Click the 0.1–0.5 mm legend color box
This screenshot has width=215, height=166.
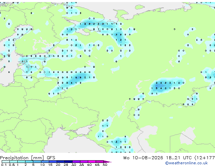point(6,162)
